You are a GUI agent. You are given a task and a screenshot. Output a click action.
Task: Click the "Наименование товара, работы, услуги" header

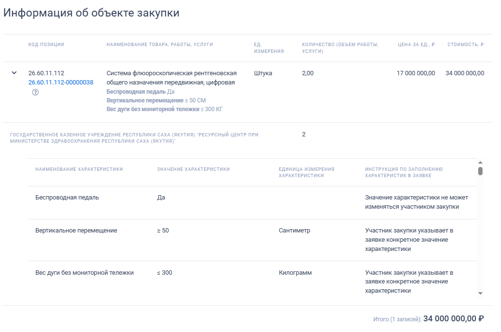coord(160,45)
